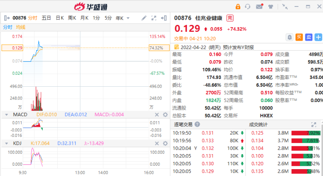Open the 逐笔交易 tick trades tab
The width and height of the screenshot is (323, 176).
point(183,124)
